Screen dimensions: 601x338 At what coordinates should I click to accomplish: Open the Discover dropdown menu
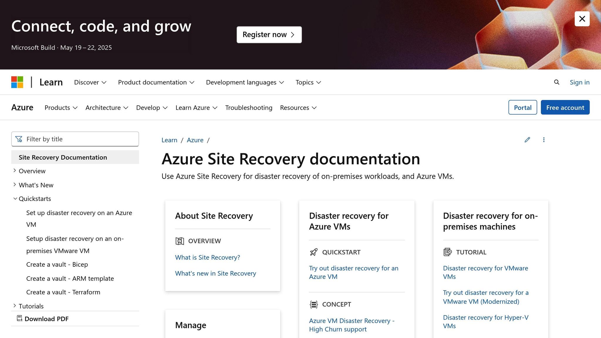(90, 82)
